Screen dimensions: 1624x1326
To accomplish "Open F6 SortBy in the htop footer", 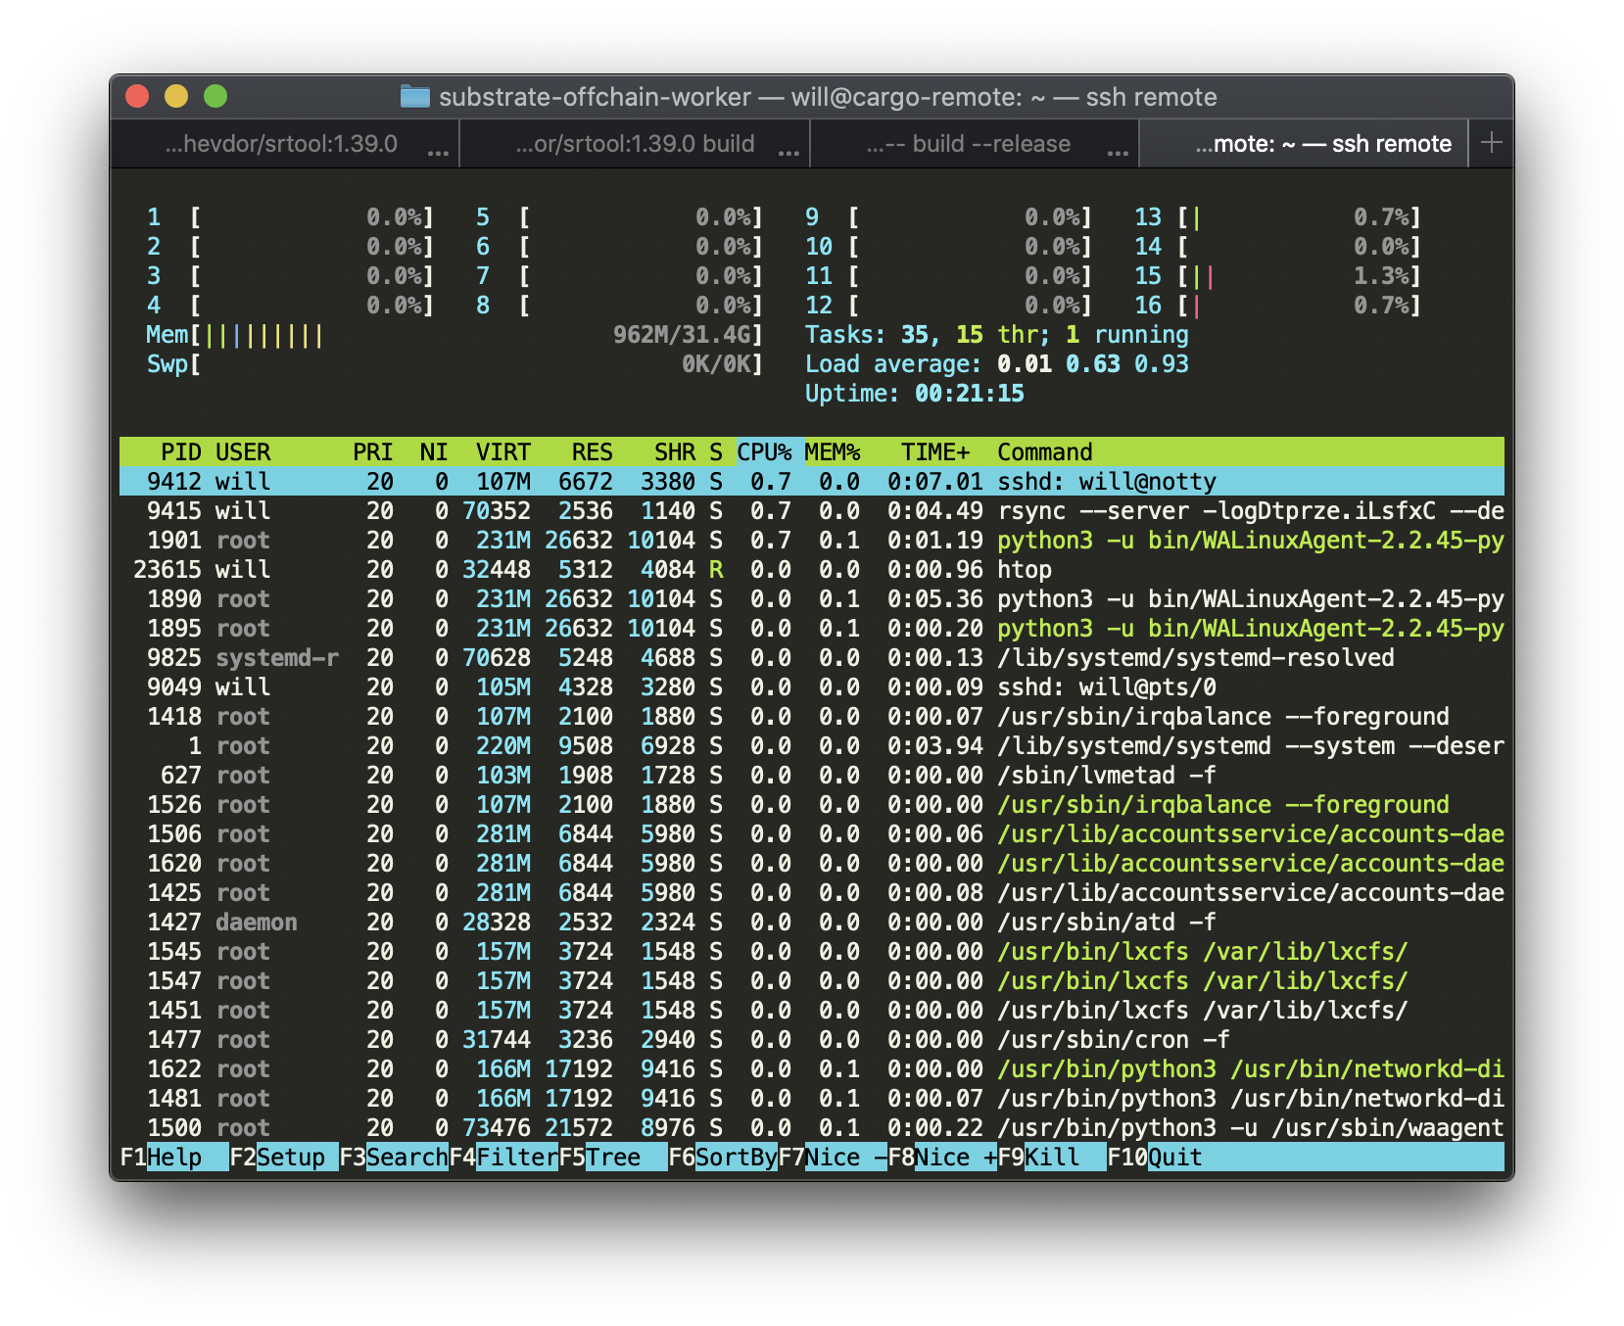I will pos(722,1157).
